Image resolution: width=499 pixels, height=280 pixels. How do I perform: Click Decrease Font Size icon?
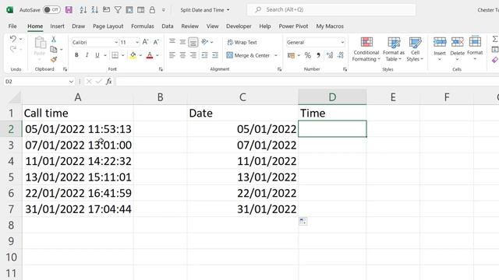pos(156,42)
